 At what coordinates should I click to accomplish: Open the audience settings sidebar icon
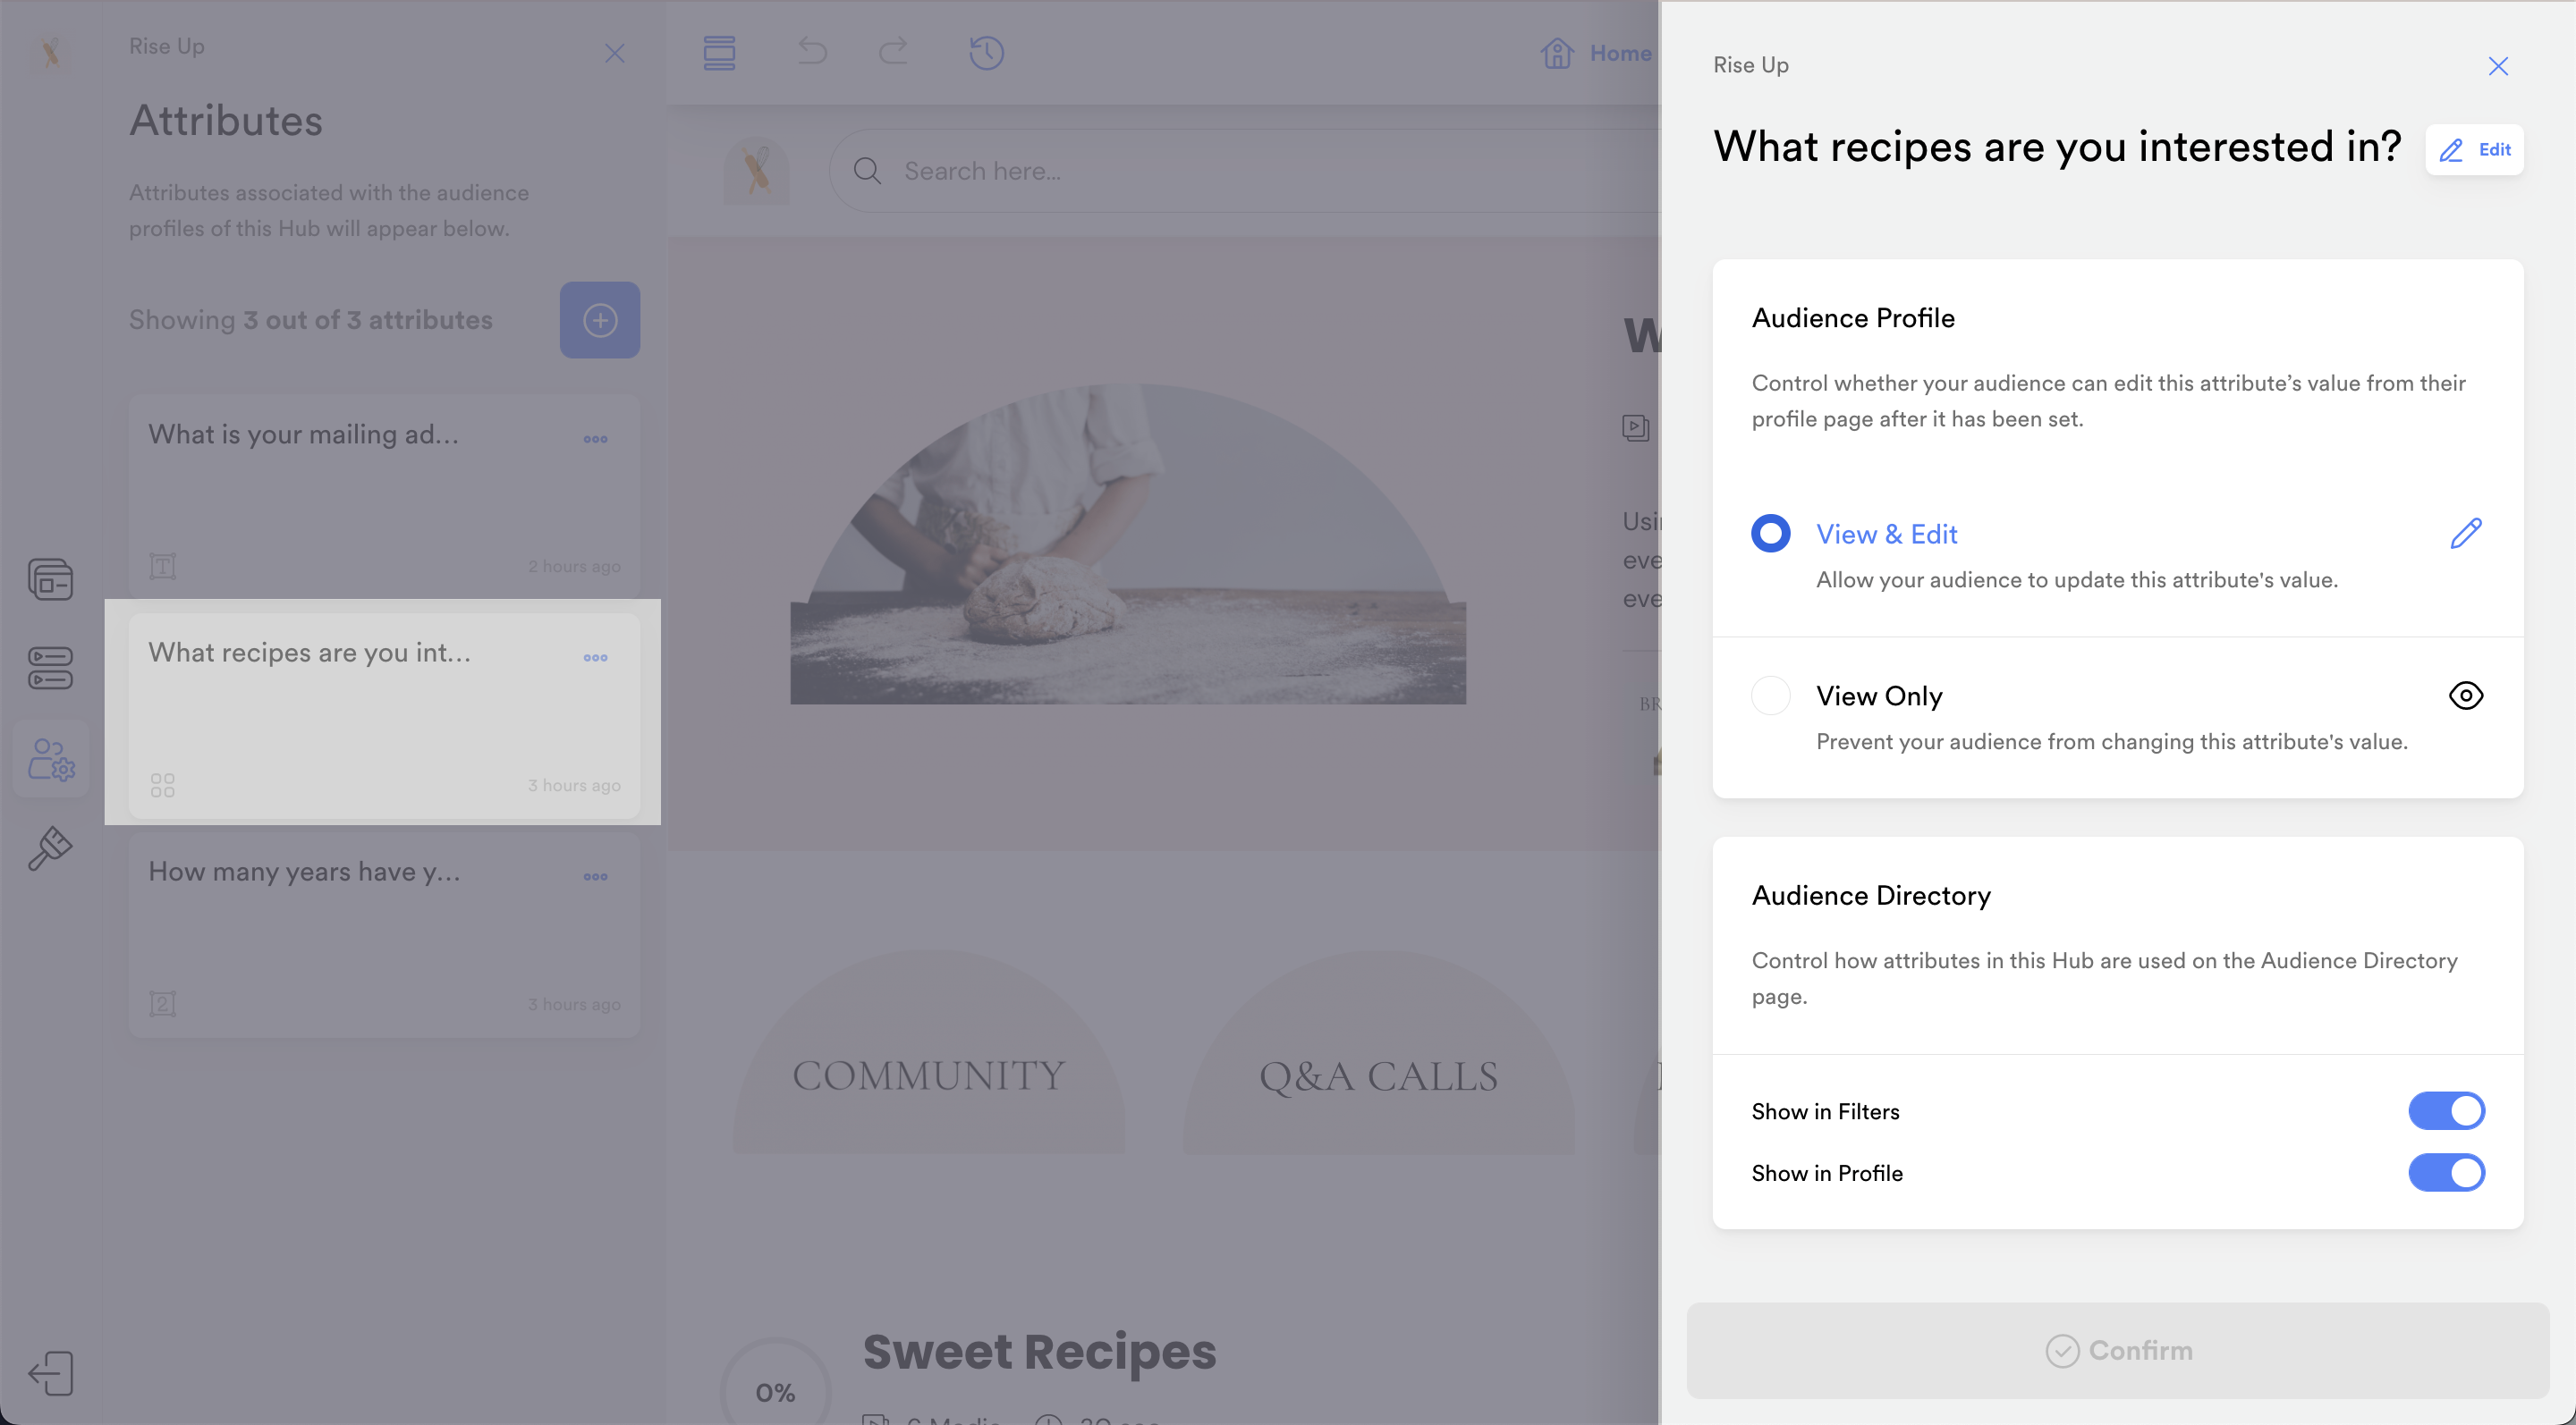[50, 760]
